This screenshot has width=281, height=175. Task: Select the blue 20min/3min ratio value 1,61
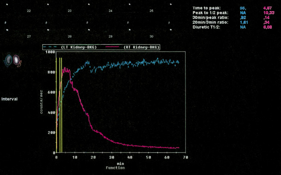(244, 23)
